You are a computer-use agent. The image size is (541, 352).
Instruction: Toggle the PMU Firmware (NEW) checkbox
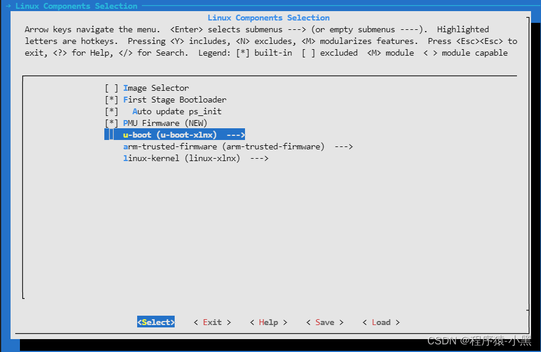(x=111, y=124)
